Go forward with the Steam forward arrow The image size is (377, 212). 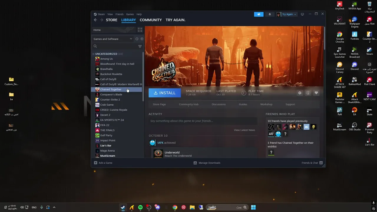pos(102,20)
